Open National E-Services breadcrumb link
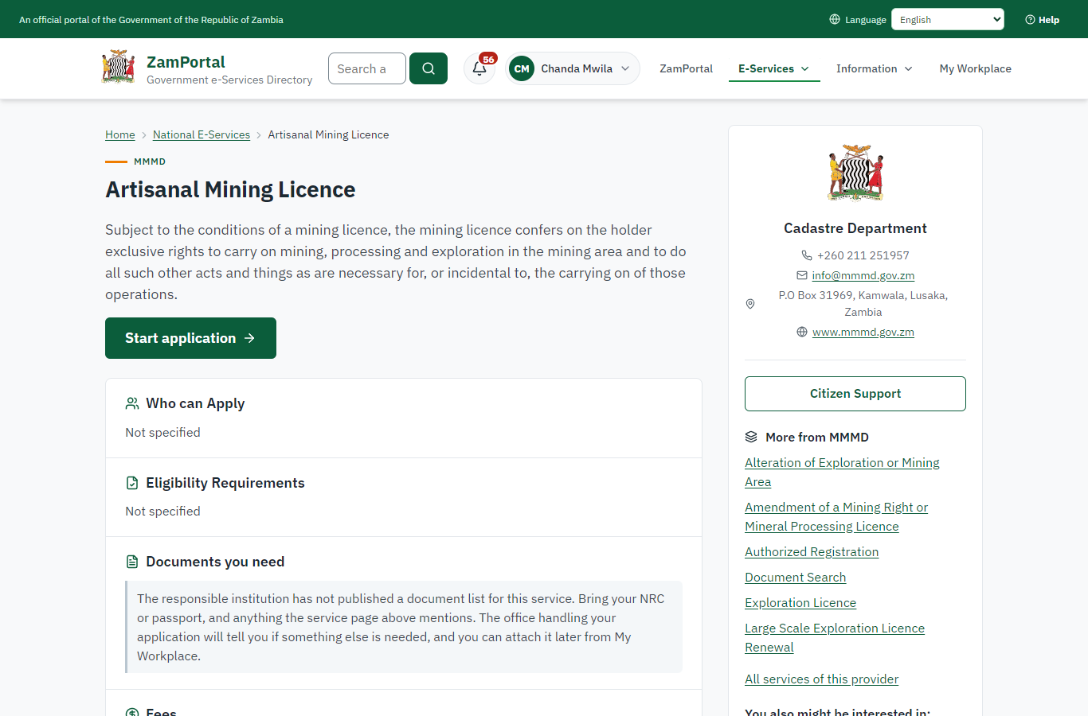This screenshot has height=716, width=1088. click(202, 134)
